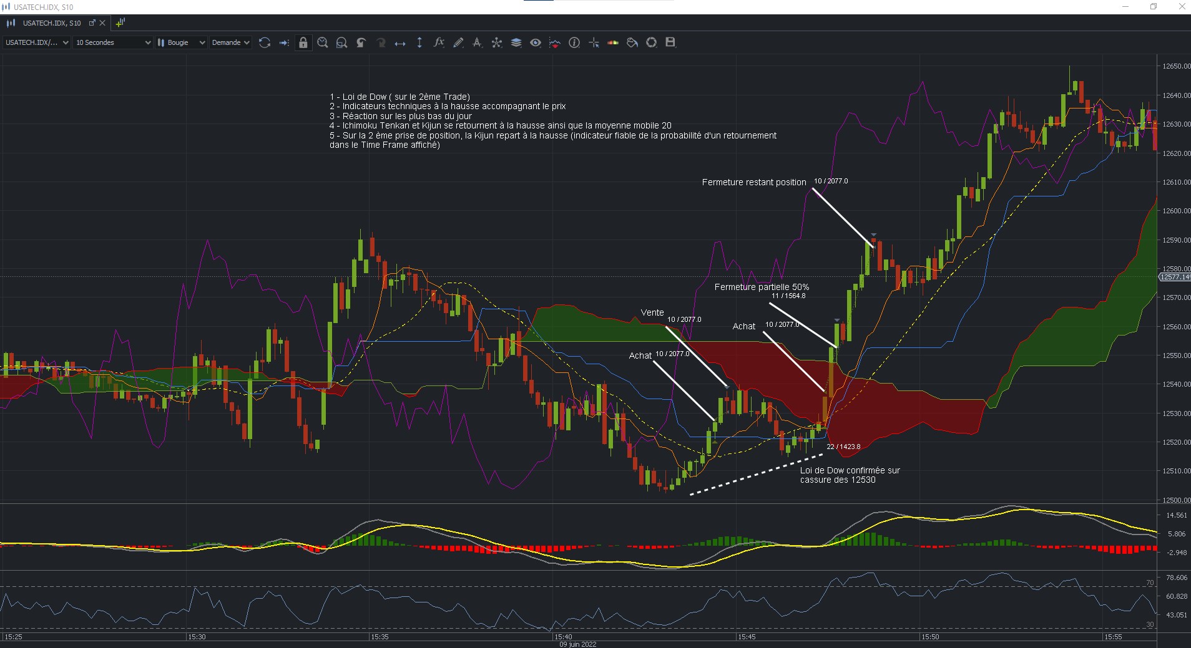This screenshot has height=648, width=1191.
Task: Close the USATECH.IDX, S10 tab
Action: coord(103,23)
